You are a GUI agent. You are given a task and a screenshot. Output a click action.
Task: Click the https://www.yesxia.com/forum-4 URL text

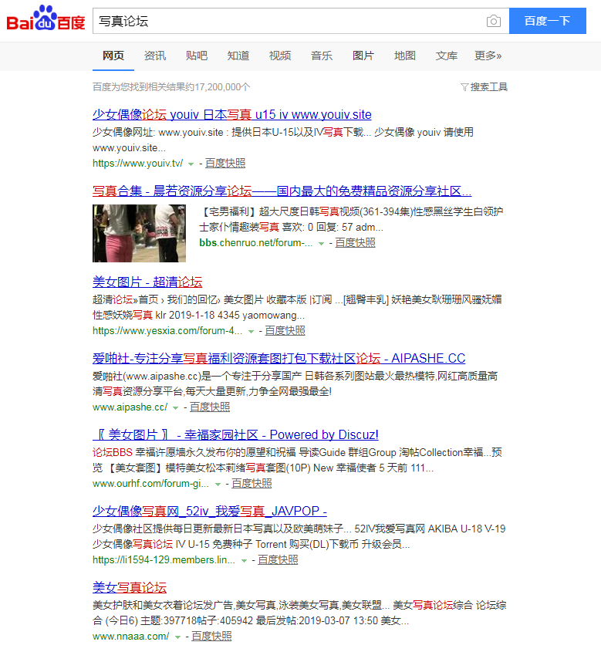[x=167, y=331]
